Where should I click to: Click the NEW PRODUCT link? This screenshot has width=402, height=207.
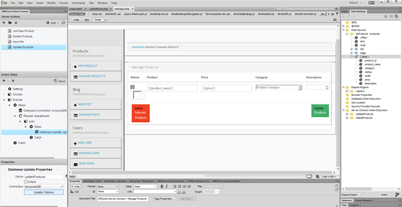tap(88, 66)
